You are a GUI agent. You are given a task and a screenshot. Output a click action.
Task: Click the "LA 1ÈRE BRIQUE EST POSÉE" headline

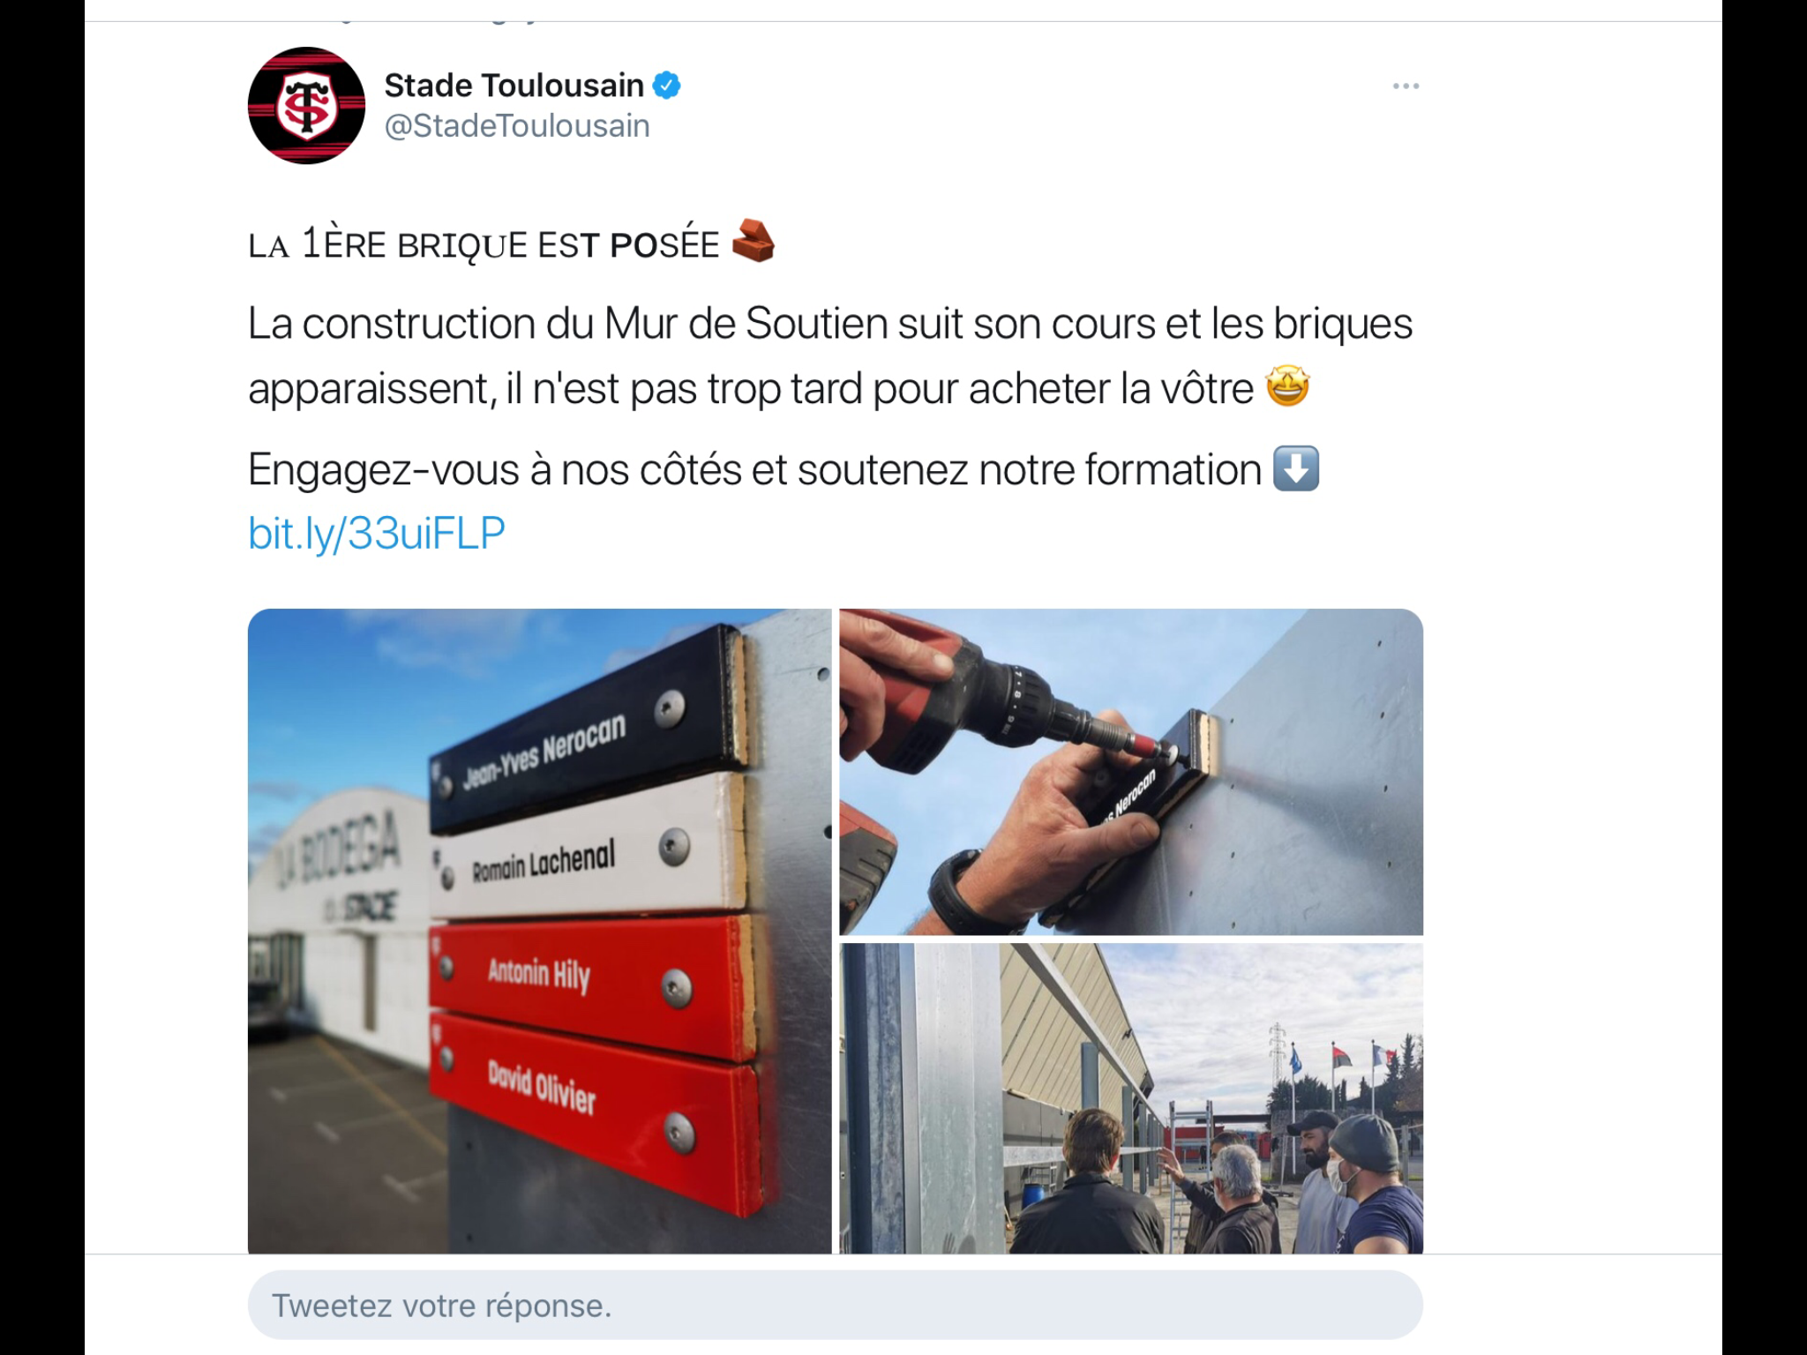[x=484, y=243]
